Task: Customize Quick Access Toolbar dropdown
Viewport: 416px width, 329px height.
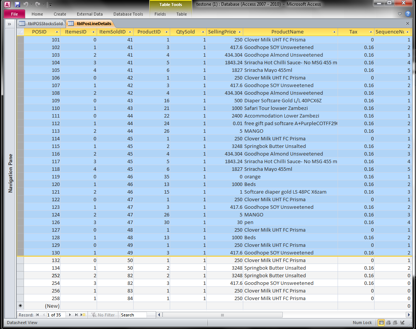Action: [51, 5]
